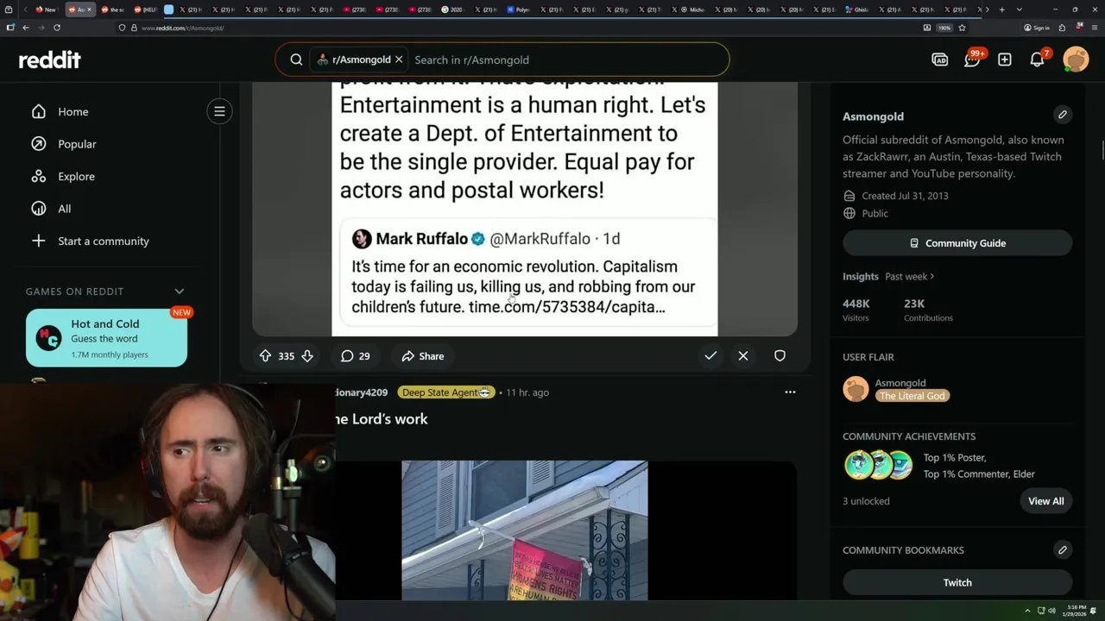This screenshot has height=621, width=1105.
Task: Open the Twitch bookmark
Action: (x=957, y=582)
